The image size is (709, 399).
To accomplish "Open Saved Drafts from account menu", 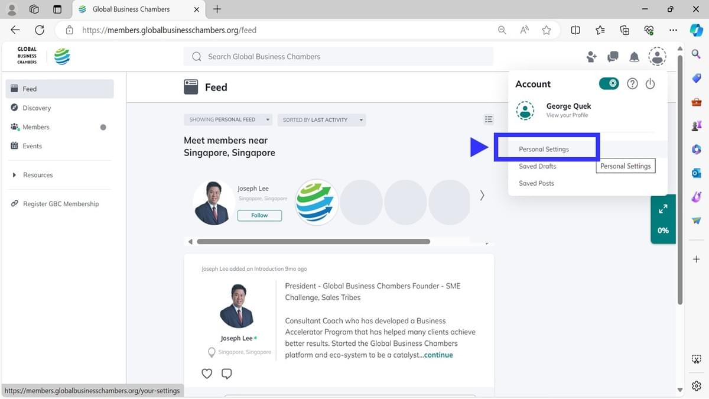I will 537,166.
